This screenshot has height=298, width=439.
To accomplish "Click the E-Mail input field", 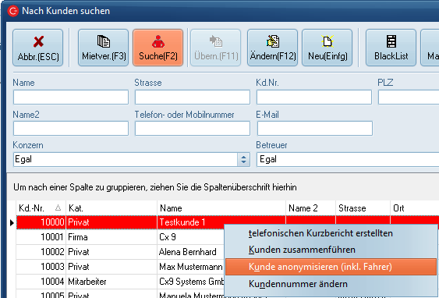I will pyautogui.click(x=315, y=129).
